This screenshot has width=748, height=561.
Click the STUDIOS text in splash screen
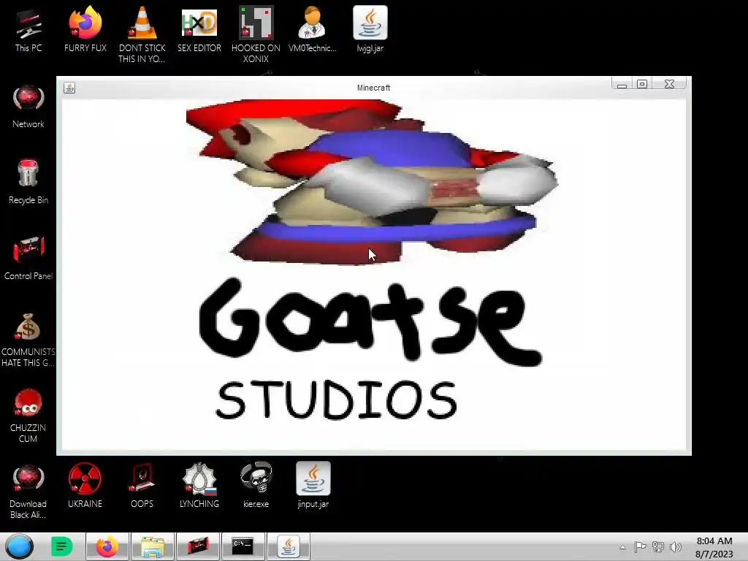pos(337,400)
